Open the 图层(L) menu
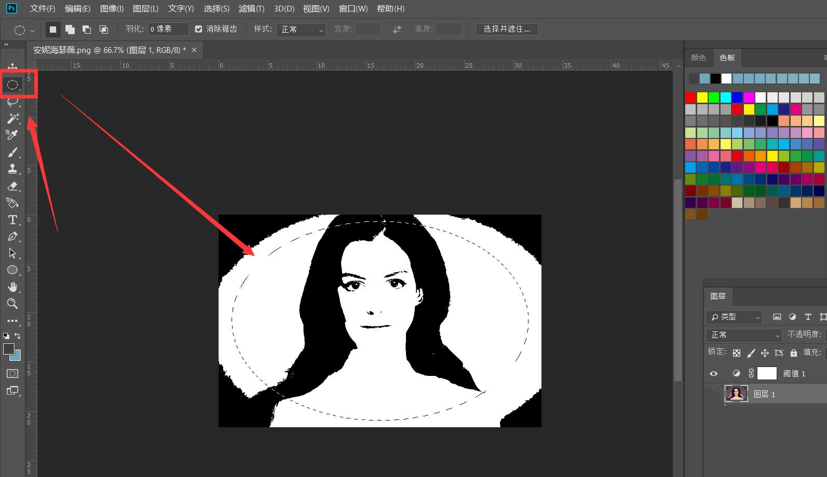The height and width of the screenshot is (477, 827). pyautogui.click(x=145, y=9)
